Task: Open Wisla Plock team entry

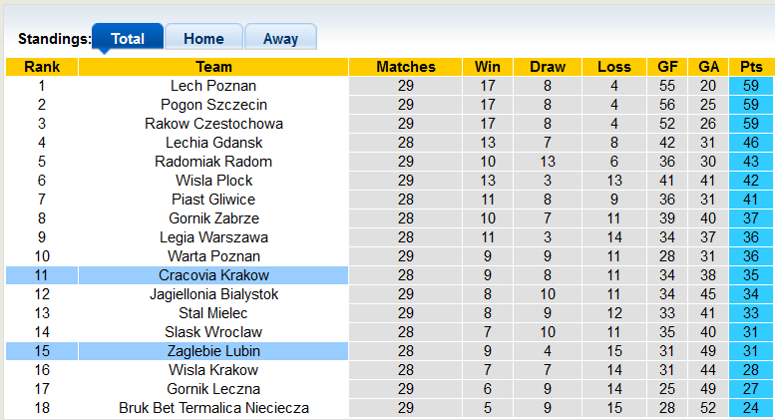Action: click(213, 181)
